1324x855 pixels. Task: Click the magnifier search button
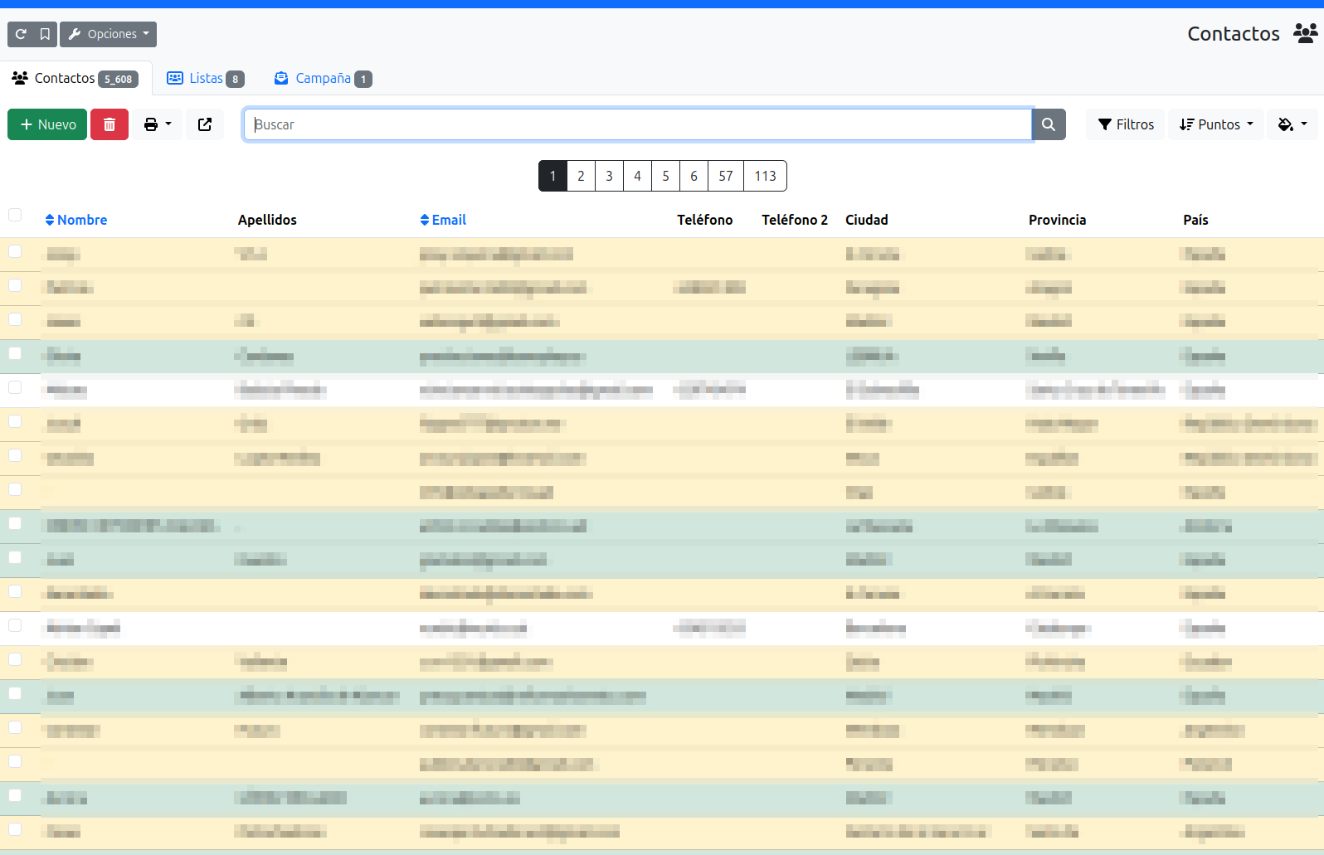click(1049, 124)
